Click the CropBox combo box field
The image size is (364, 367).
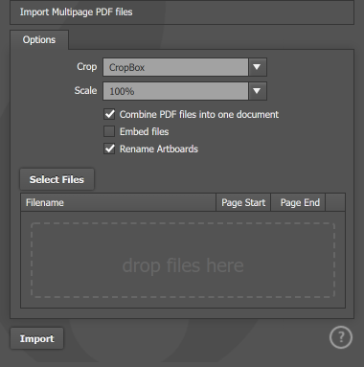175,67
